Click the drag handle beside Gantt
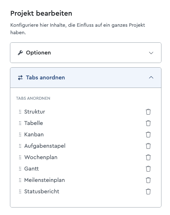Image resolution: width=170 pixels, height=215 pixels. click(20, 169)
